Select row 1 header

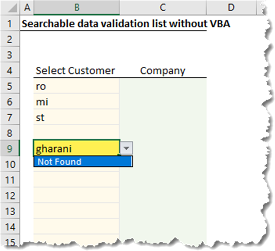[x=10, y=24]
